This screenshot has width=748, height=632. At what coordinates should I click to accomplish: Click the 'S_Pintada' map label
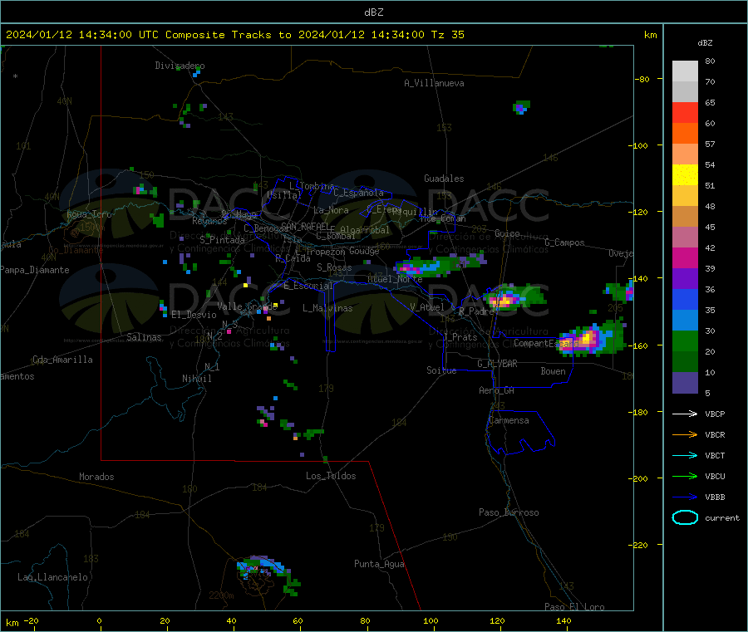pyautogui.click(x=222, y=240)
